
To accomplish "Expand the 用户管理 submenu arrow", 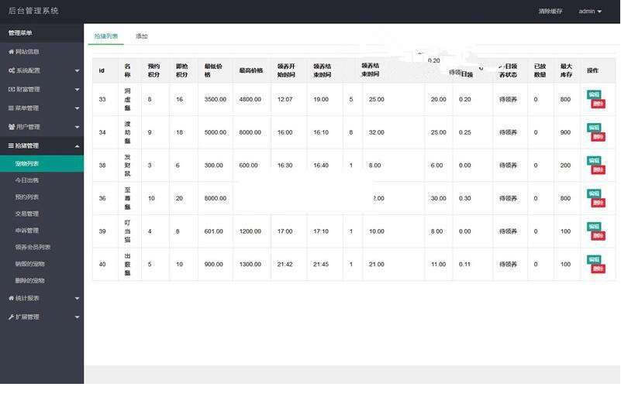I will [x=77, y=128].
